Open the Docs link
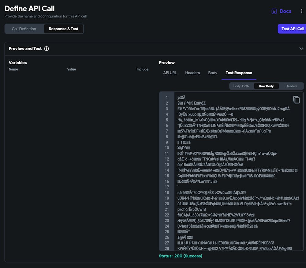This screenshot has height=268, width=306. (285, 11)
